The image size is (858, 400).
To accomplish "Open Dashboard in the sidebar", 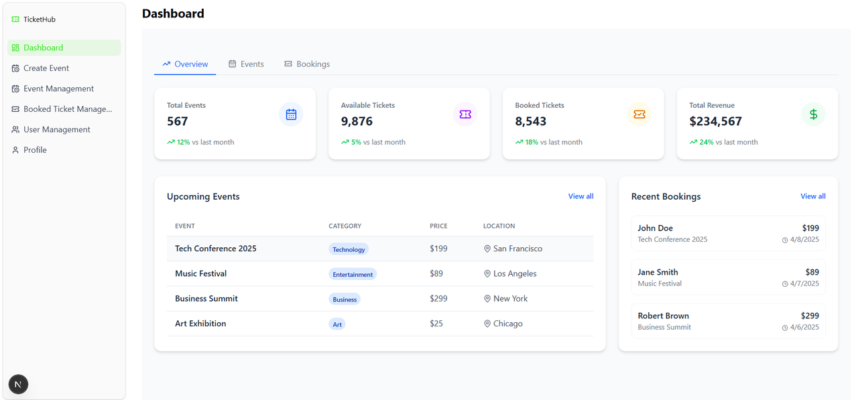I will (x=64, y=48).
